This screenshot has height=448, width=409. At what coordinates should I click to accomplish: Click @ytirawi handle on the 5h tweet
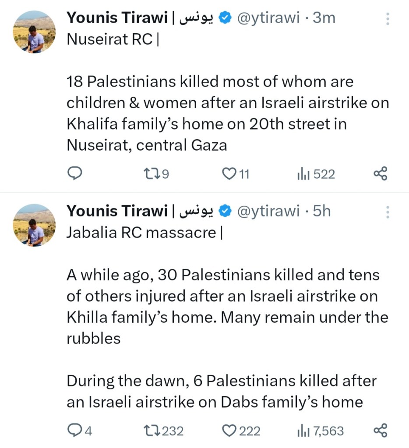(x=268, y=211)
